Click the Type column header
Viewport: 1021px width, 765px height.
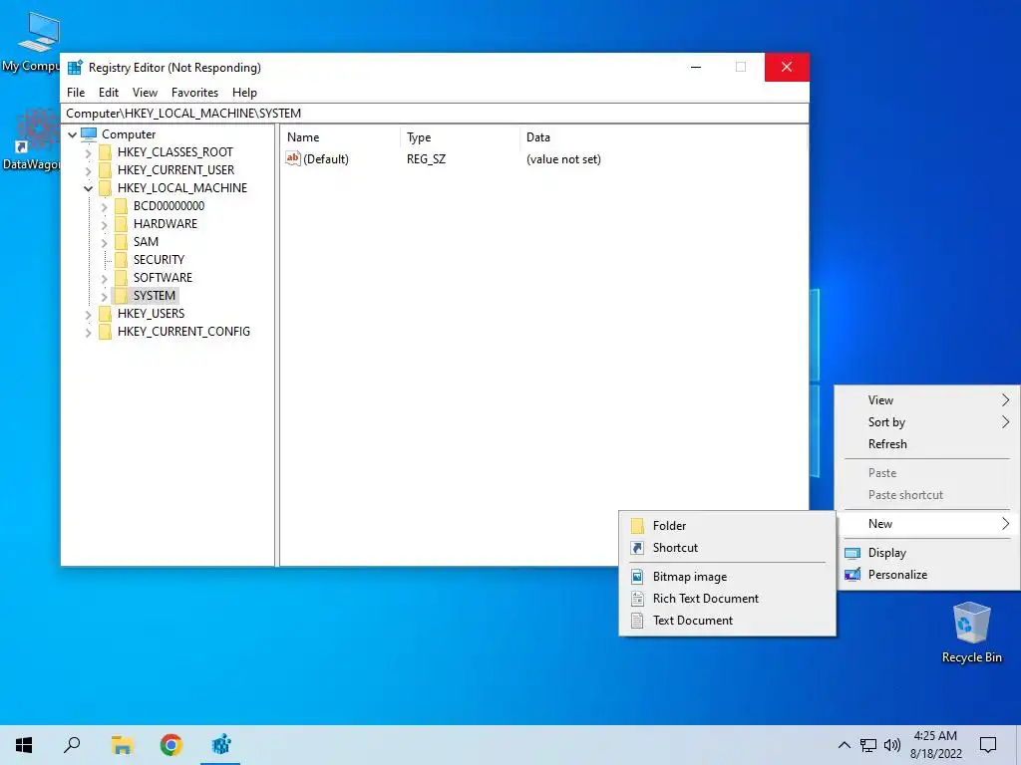coord(460,137)
